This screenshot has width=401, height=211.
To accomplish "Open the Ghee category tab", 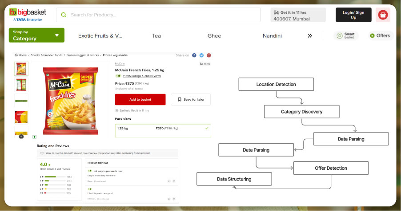I will 214,36.
